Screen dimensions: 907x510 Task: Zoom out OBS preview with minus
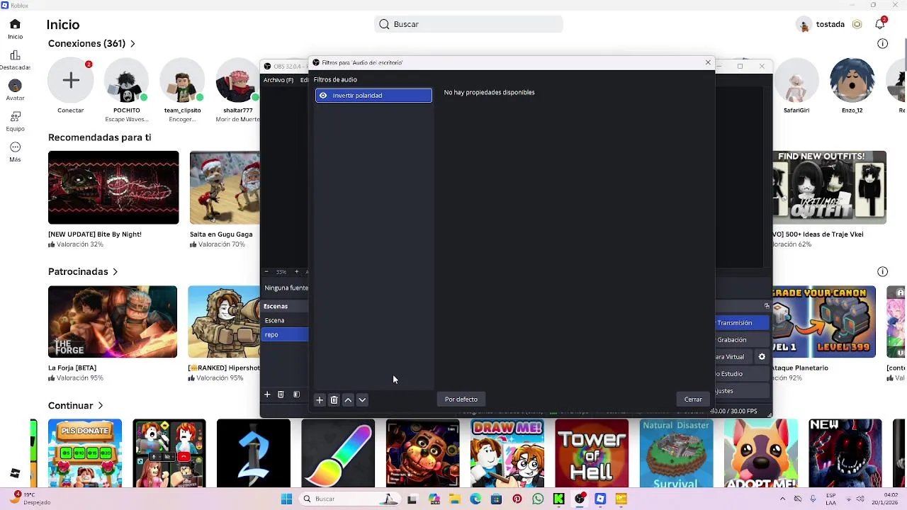pos(266,272)
